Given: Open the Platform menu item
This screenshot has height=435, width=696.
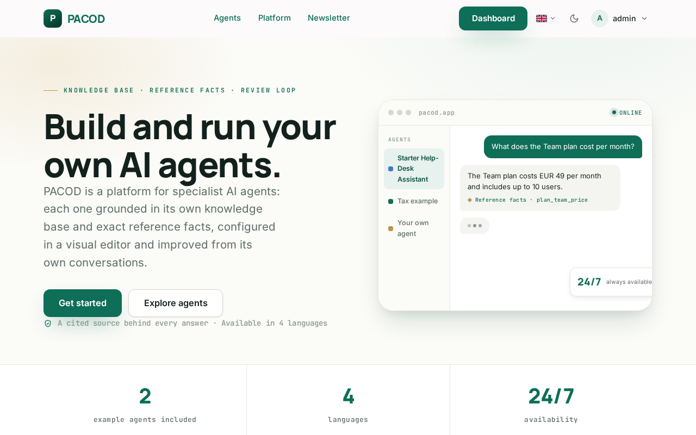Looking at the screenshot, I should click(275, 18).
